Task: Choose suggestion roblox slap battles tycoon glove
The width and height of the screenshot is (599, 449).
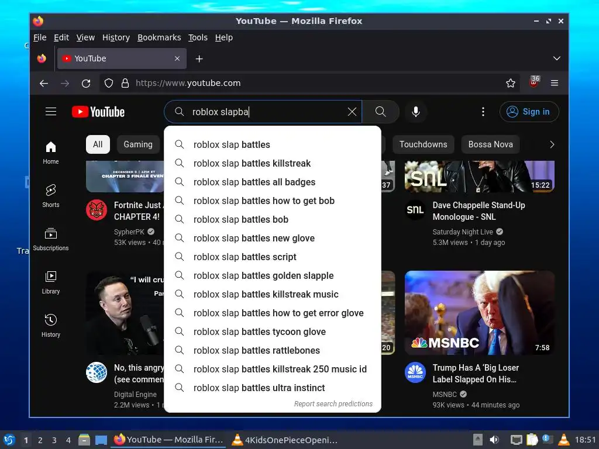Action: tap(273, 332)
